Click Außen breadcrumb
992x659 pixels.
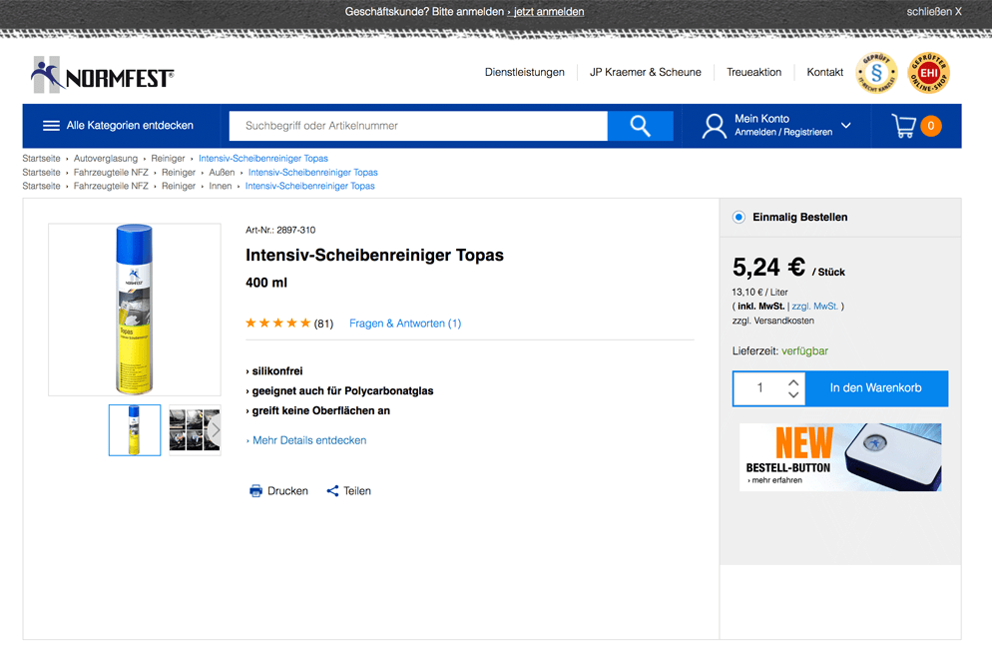pyautogui.click(x=222, y=172)
